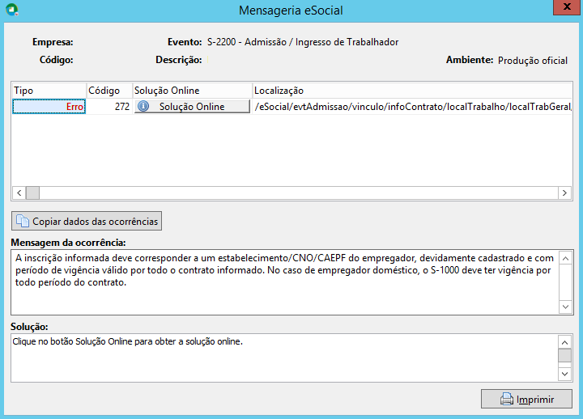Copy occurrence data with Copiar dados das ocorrências
Image resolution: width=583 pixels, height=419 pixels.
(x=87, y=221)
